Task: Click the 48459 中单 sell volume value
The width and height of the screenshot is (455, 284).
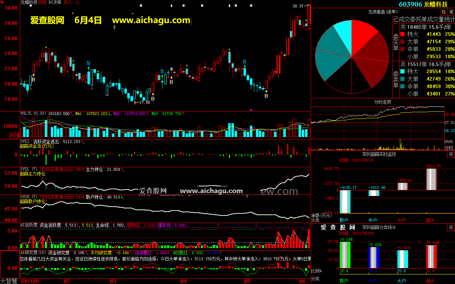Action: [434, 86]
